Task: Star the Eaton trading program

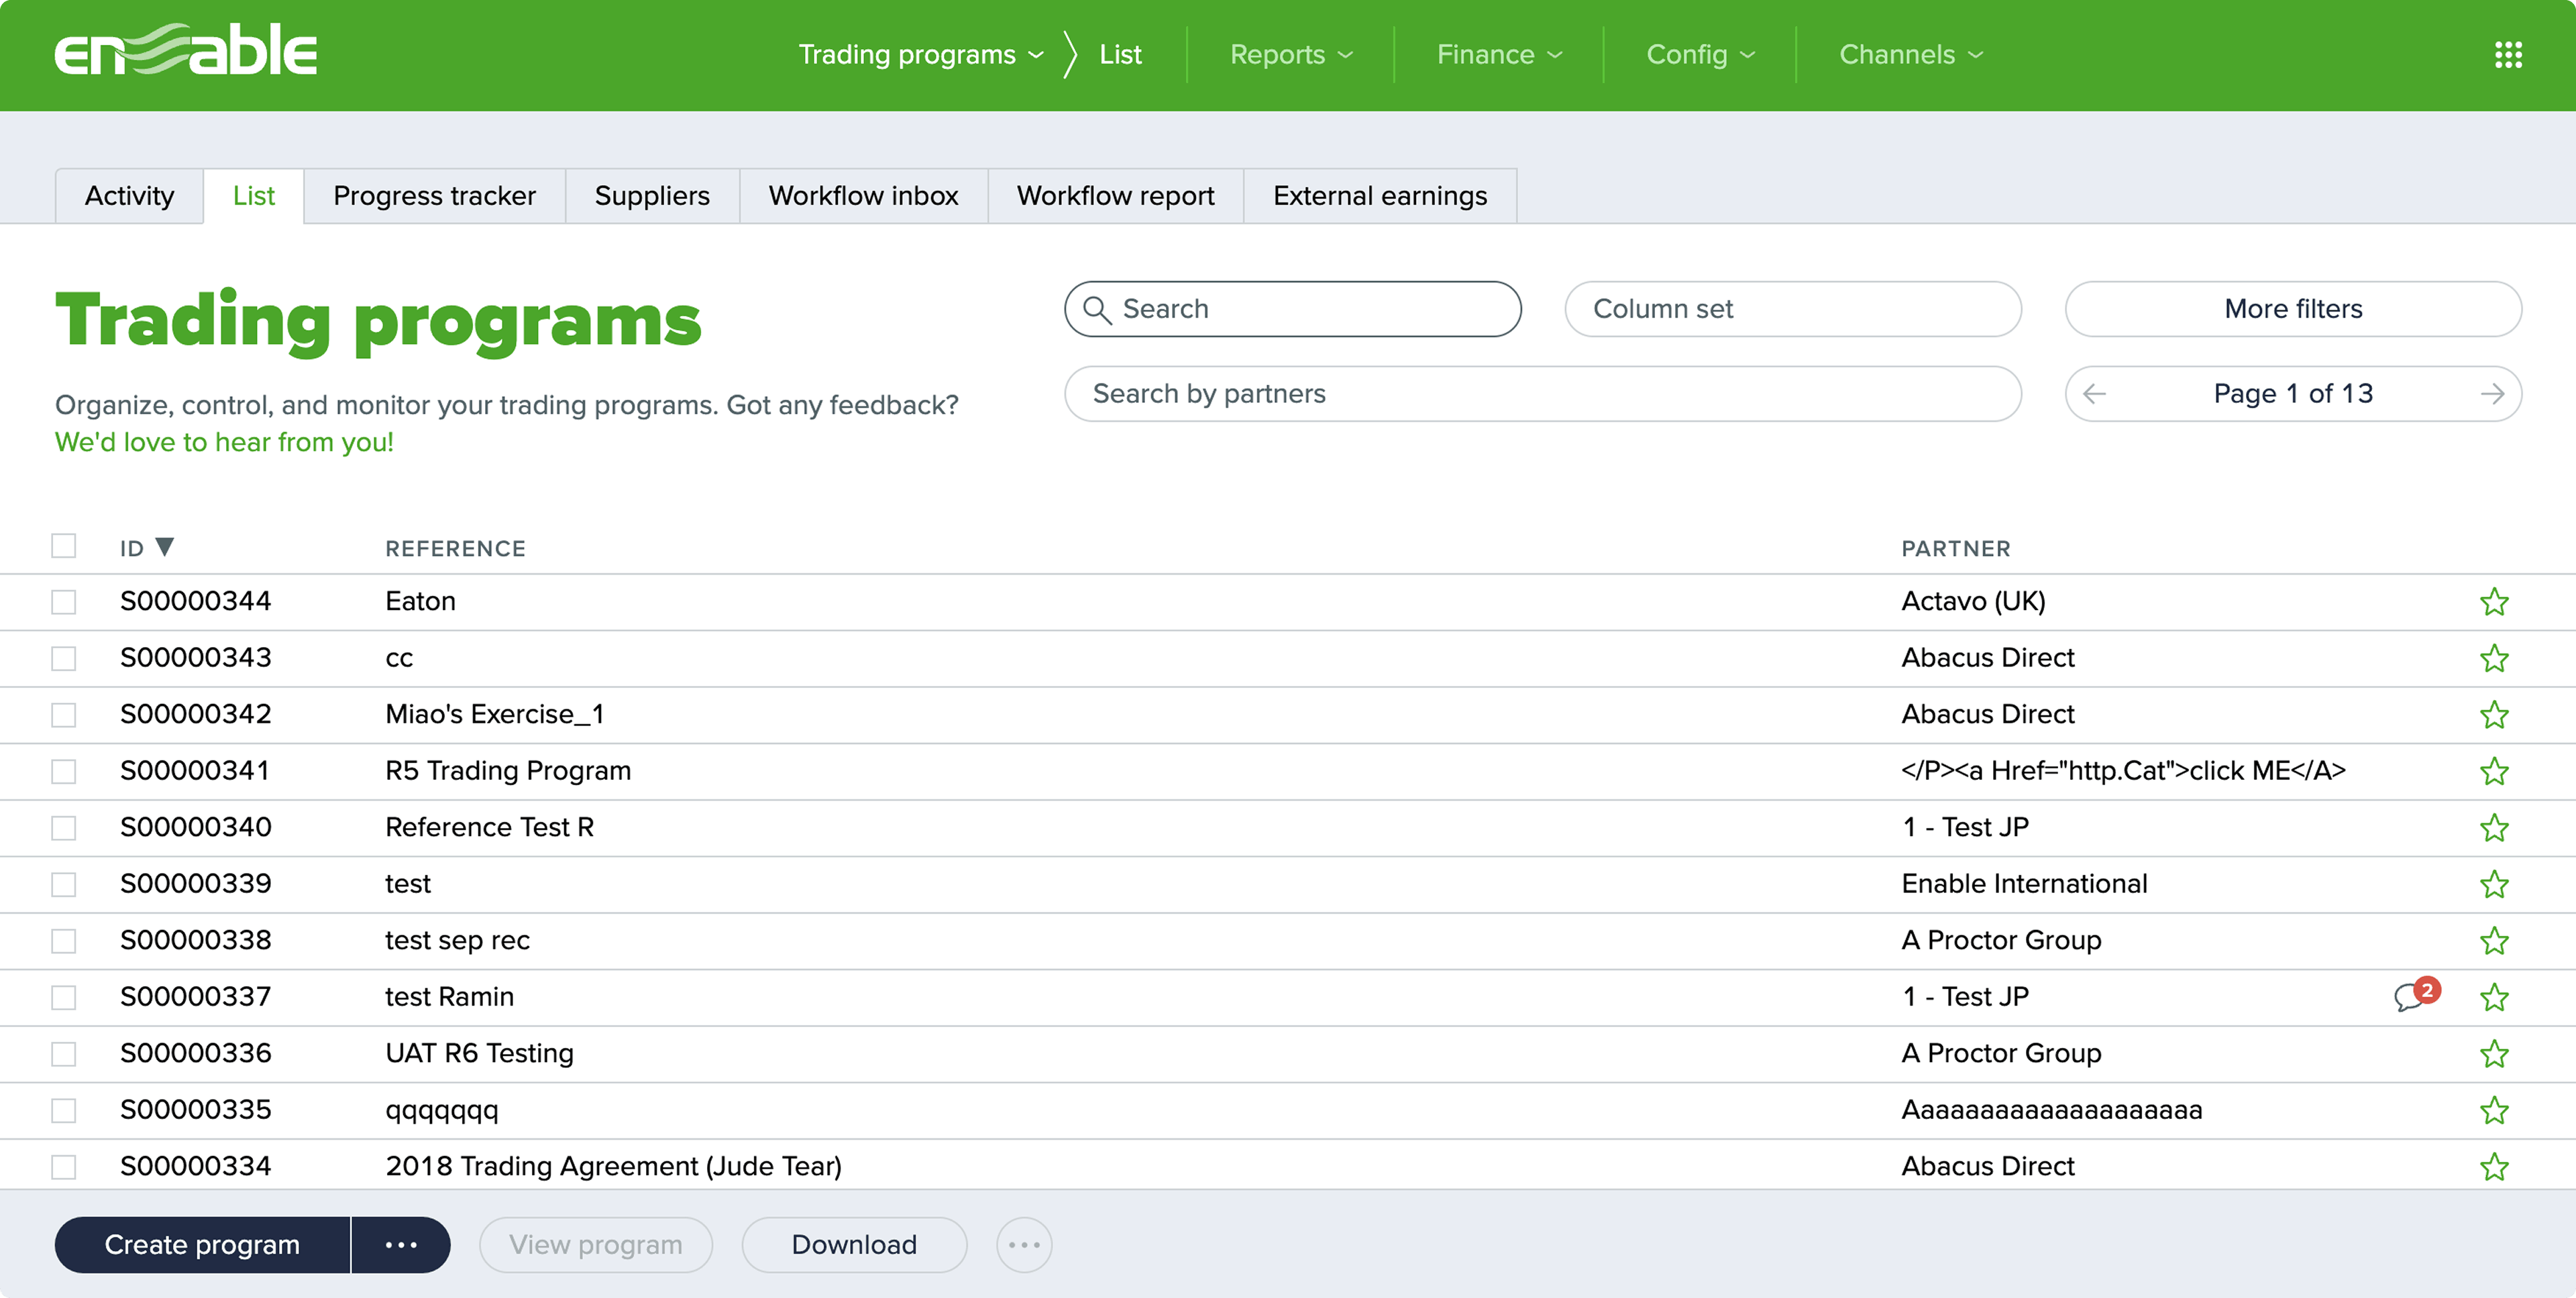Action: 2495,601
